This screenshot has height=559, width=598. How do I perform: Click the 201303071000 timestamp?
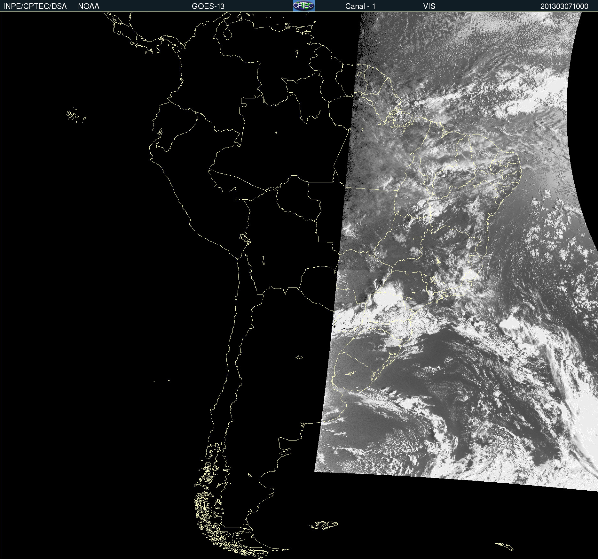tap(564, 6)
